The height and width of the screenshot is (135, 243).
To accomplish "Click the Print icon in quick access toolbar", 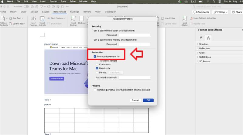I will click(53, 6).
